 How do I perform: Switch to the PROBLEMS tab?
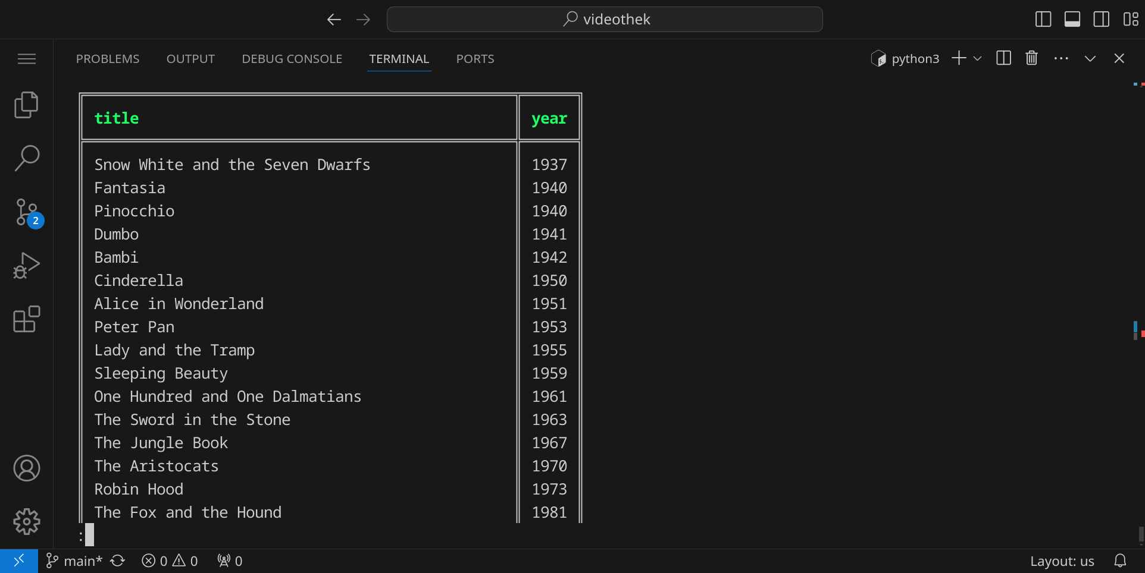(x=108, y=59)
